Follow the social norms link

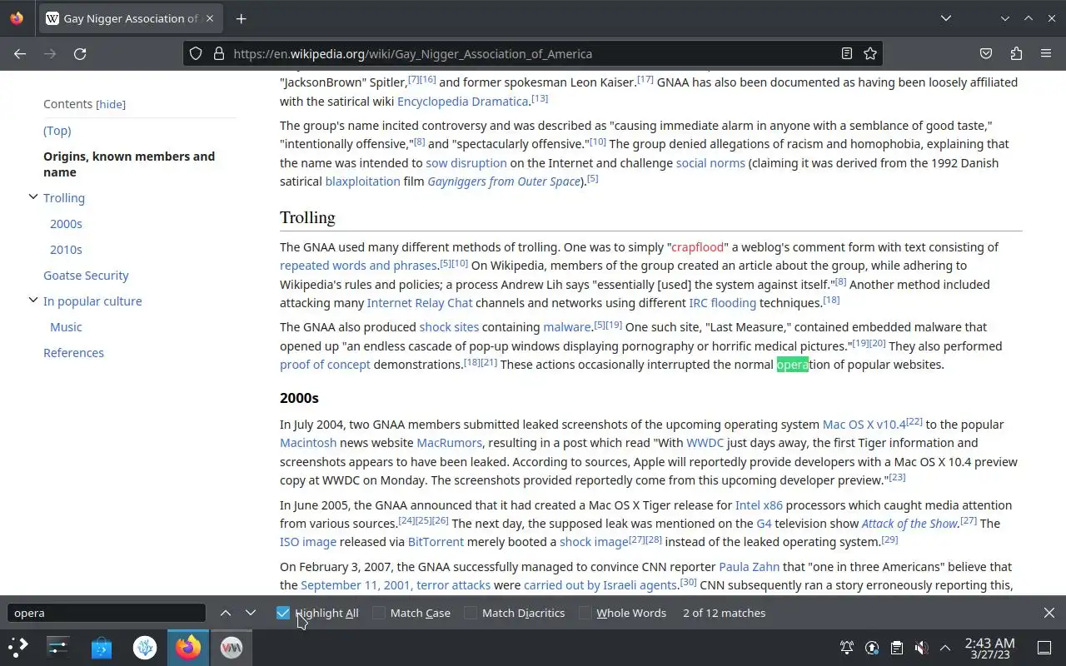[x=710, y=162]
